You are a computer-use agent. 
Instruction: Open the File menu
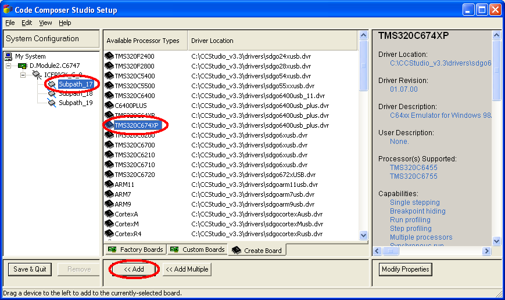click(10, 23)
